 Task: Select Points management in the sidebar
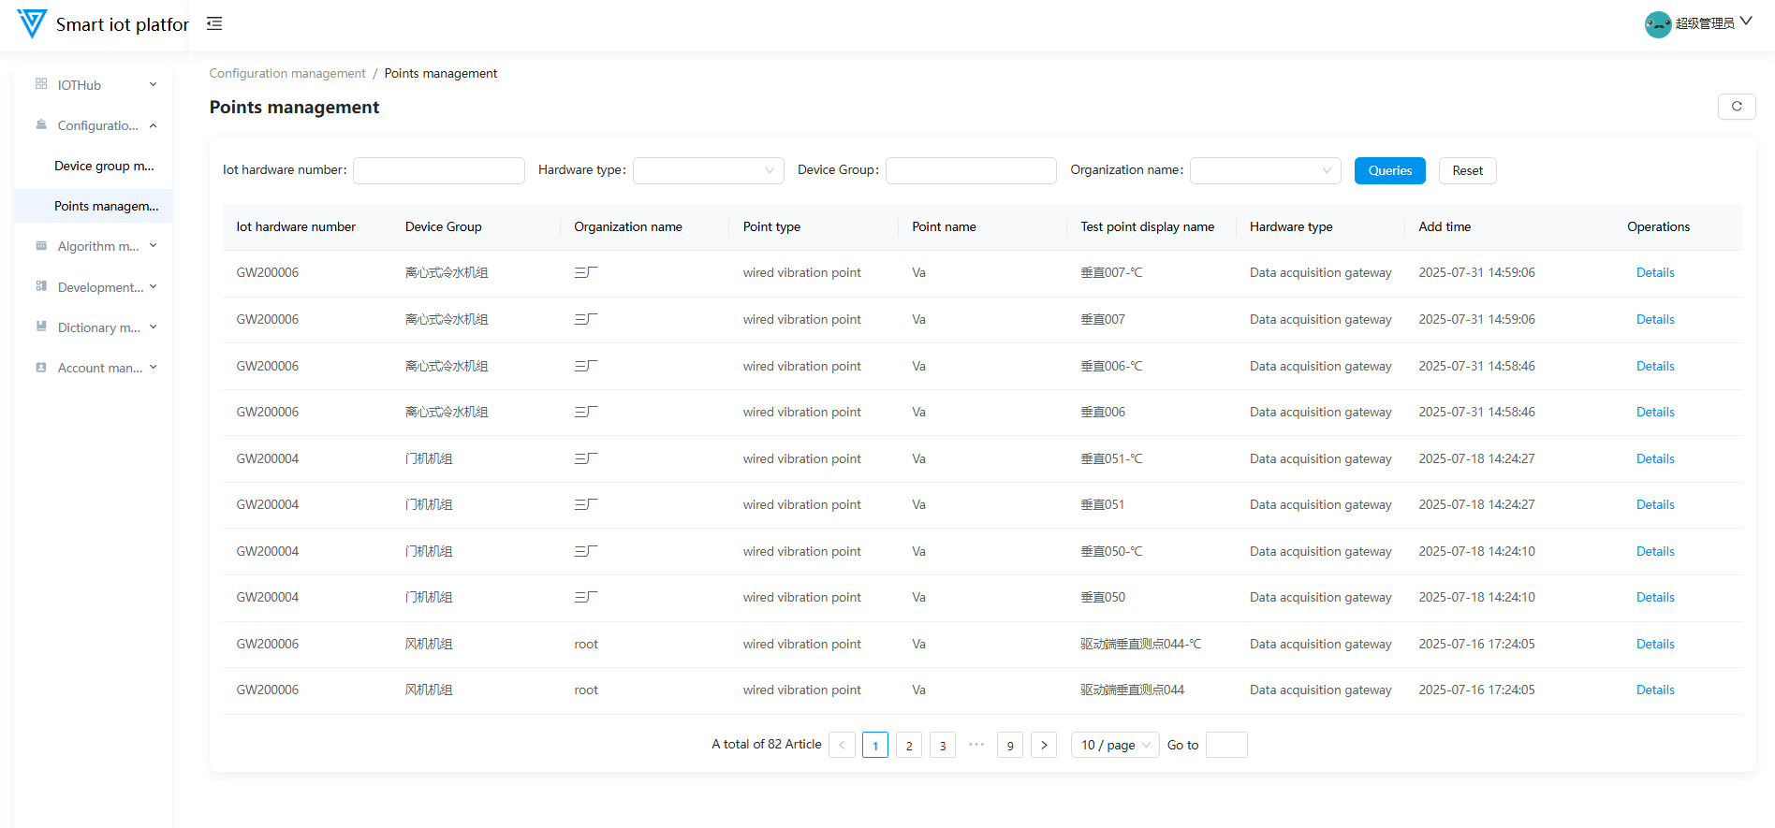coord(106,206)
